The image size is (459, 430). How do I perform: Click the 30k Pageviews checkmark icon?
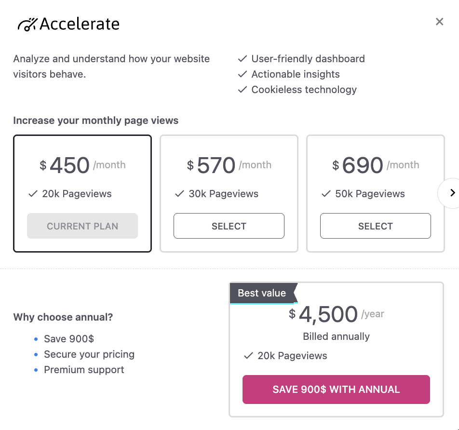coord(179,194)
